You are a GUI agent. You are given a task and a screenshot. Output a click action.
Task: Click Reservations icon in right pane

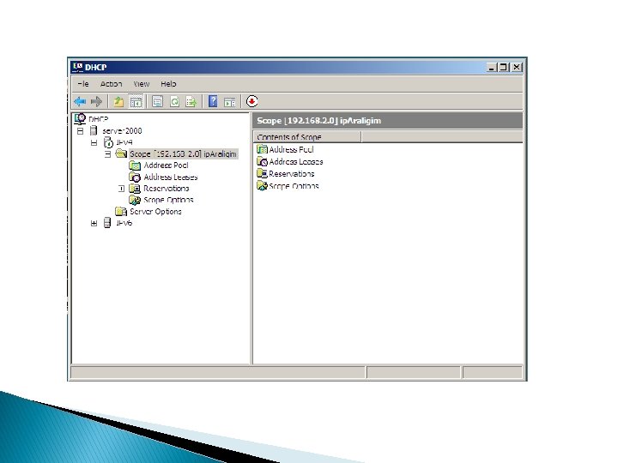click(262, 173)
